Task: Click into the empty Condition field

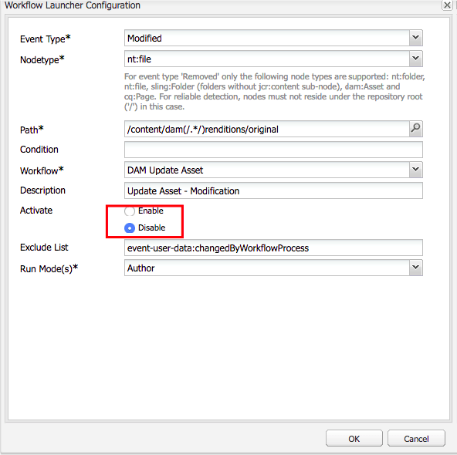Action: pos(273,150)
